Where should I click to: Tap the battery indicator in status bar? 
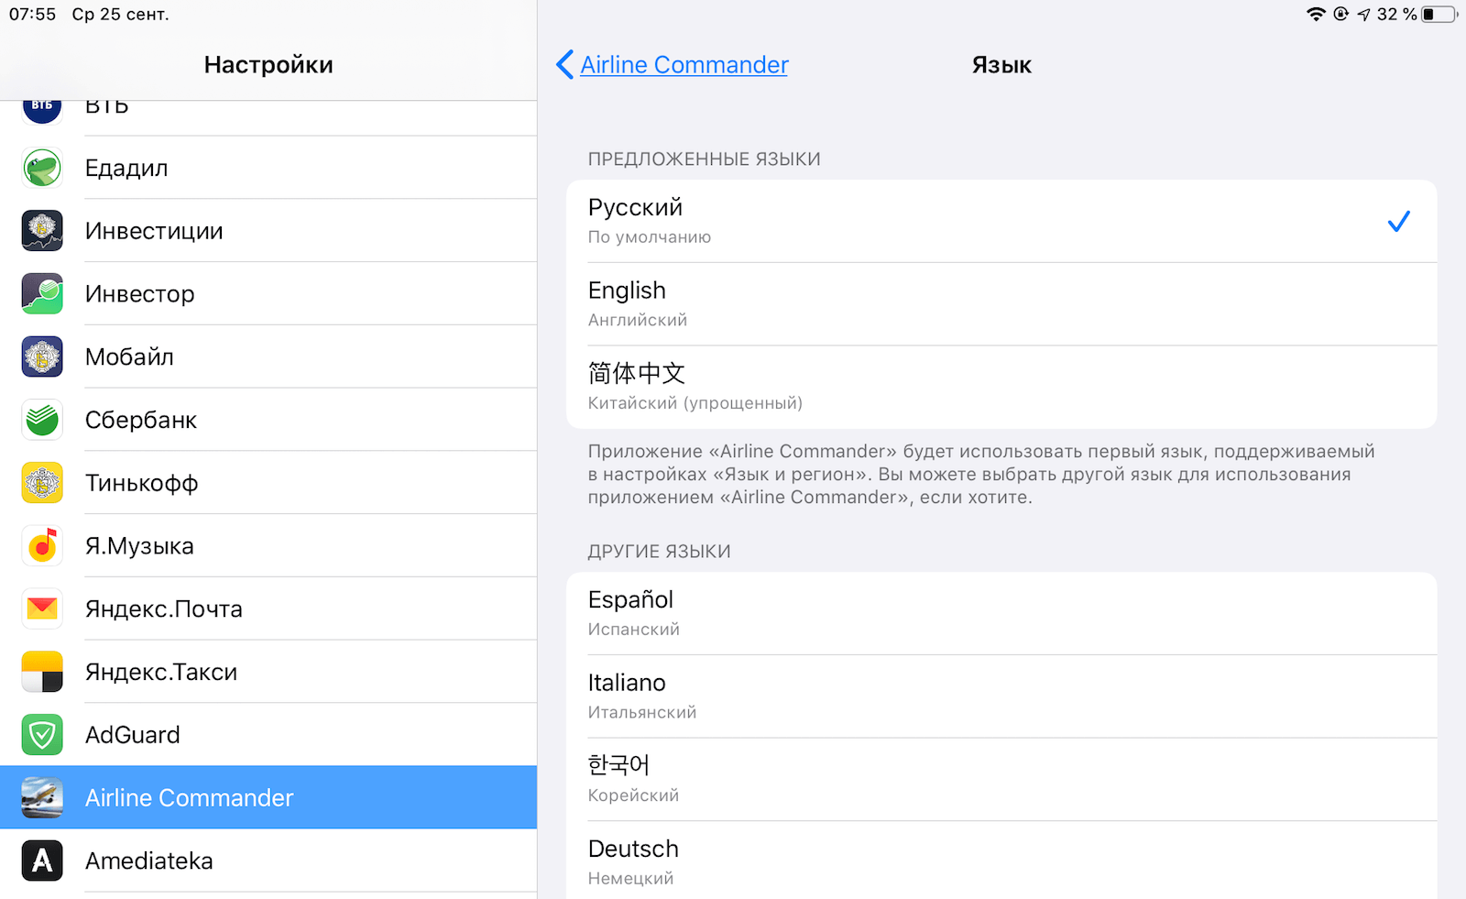1438,14
